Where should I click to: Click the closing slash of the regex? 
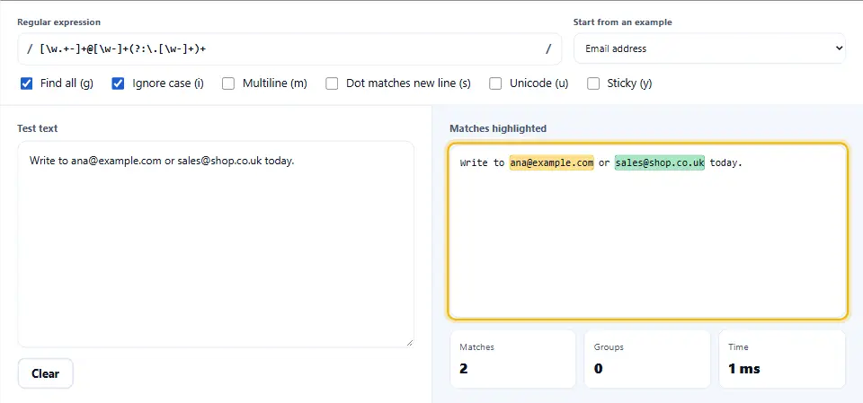point(548,49)
